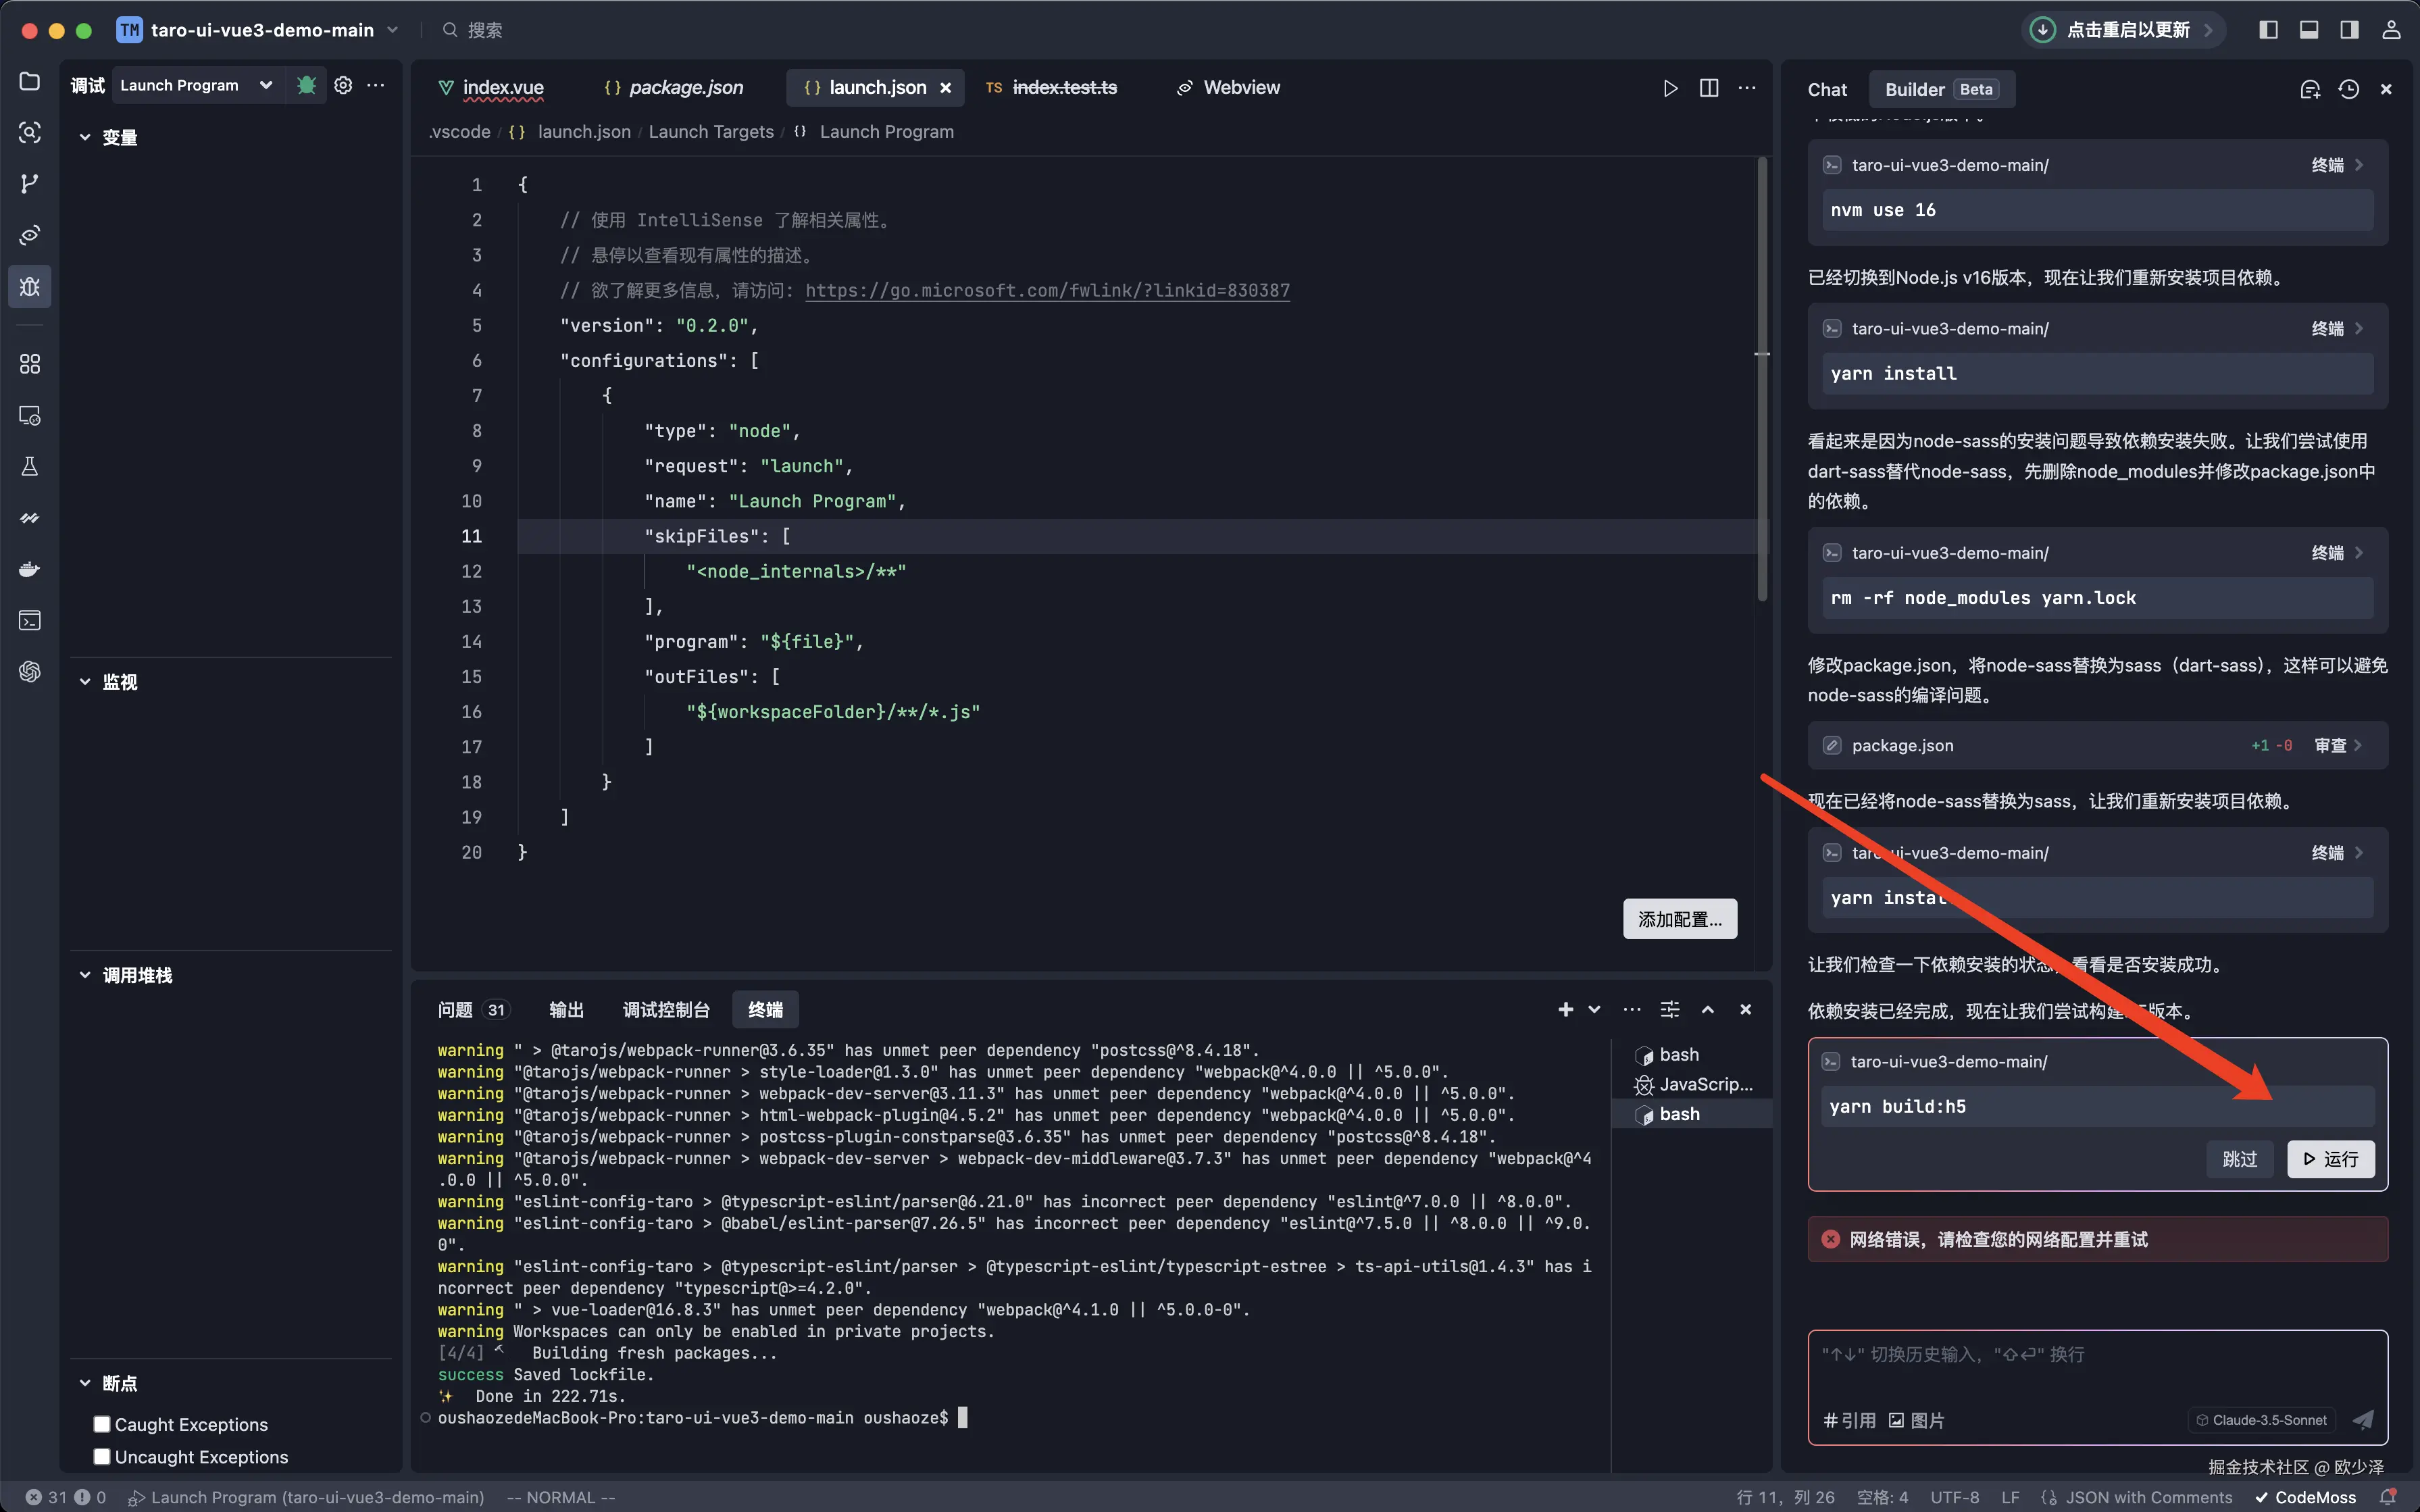Open the Testing flask icon
The height and width of the screenshot is (1512, 2420).
[30, 466]
